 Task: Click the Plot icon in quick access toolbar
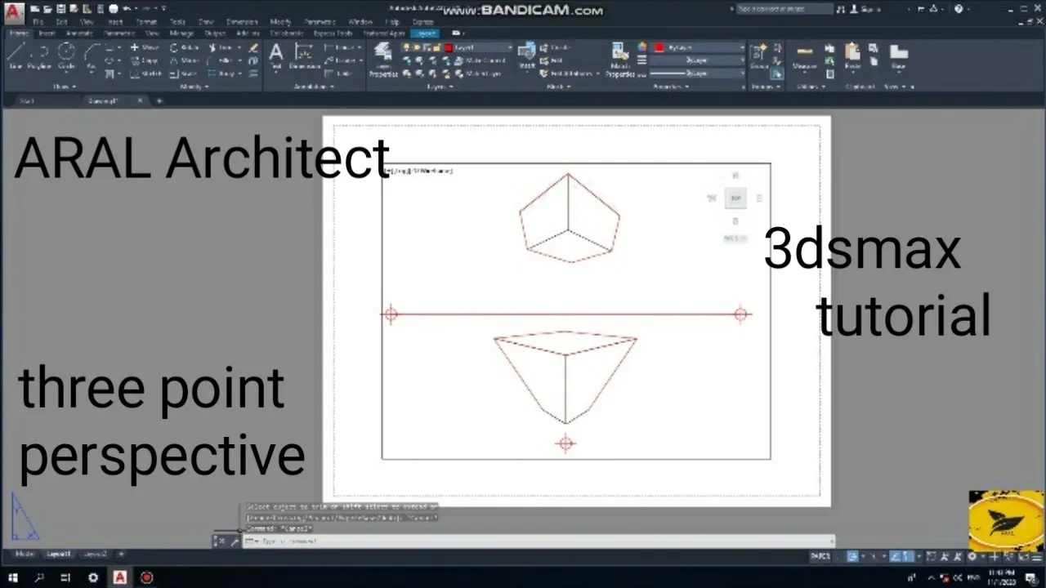(x=114, y=9)
